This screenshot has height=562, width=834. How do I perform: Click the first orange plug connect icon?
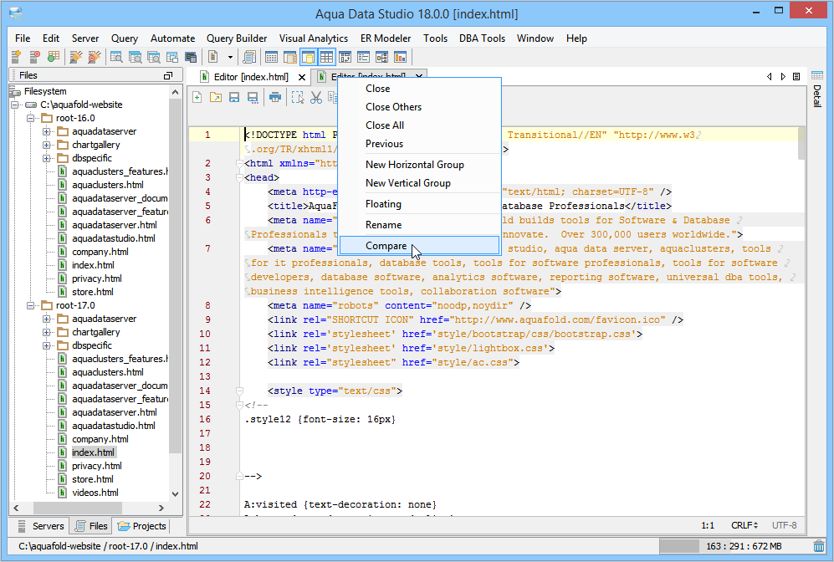pos(76,57)
